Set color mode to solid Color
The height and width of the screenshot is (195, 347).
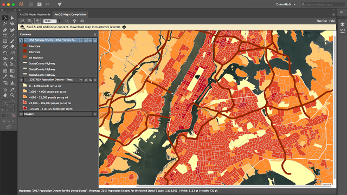(x=4, y=115)
